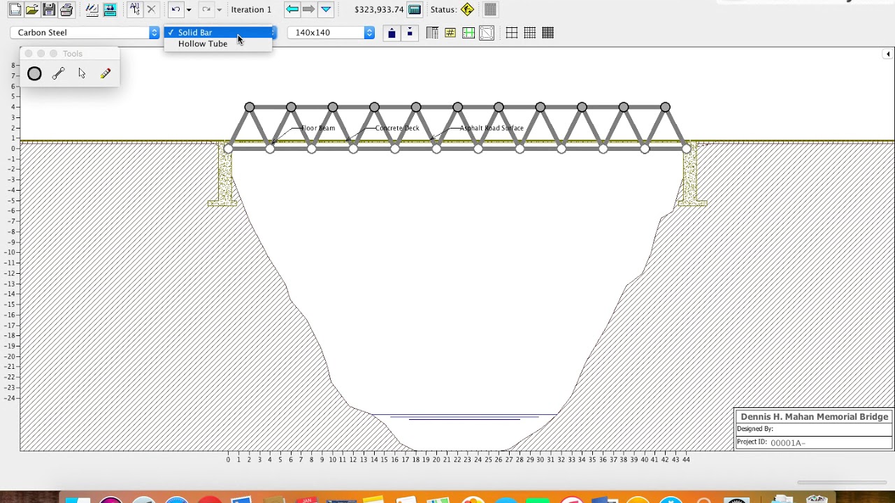The image size is (895, 503).
Task: Open the undo history arrow
Action: point(188,10)
